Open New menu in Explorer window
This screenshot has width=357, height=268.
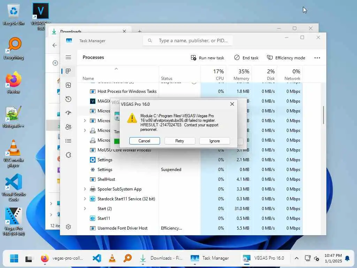[x=55, y=63]
